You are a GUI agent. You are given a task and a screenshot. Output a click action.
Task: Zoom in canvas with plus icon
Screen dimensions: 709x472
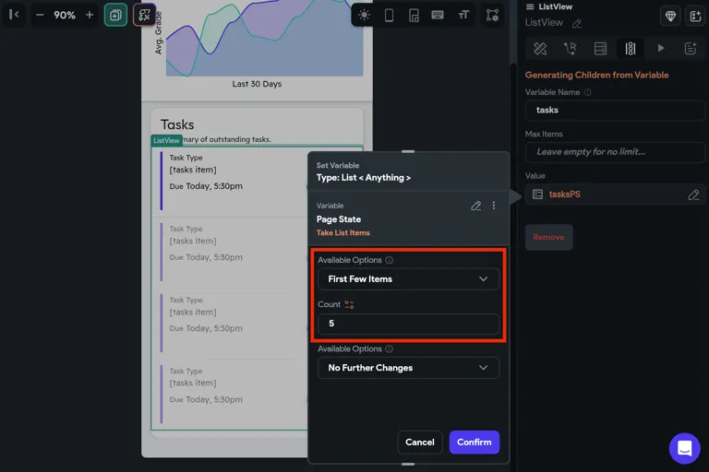pos(90,15)
